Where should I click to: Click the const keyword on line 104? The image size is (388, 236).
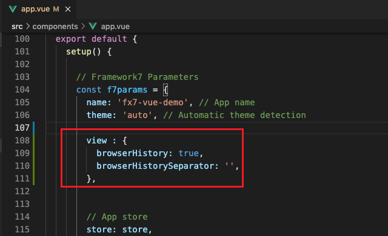point(89,90)
